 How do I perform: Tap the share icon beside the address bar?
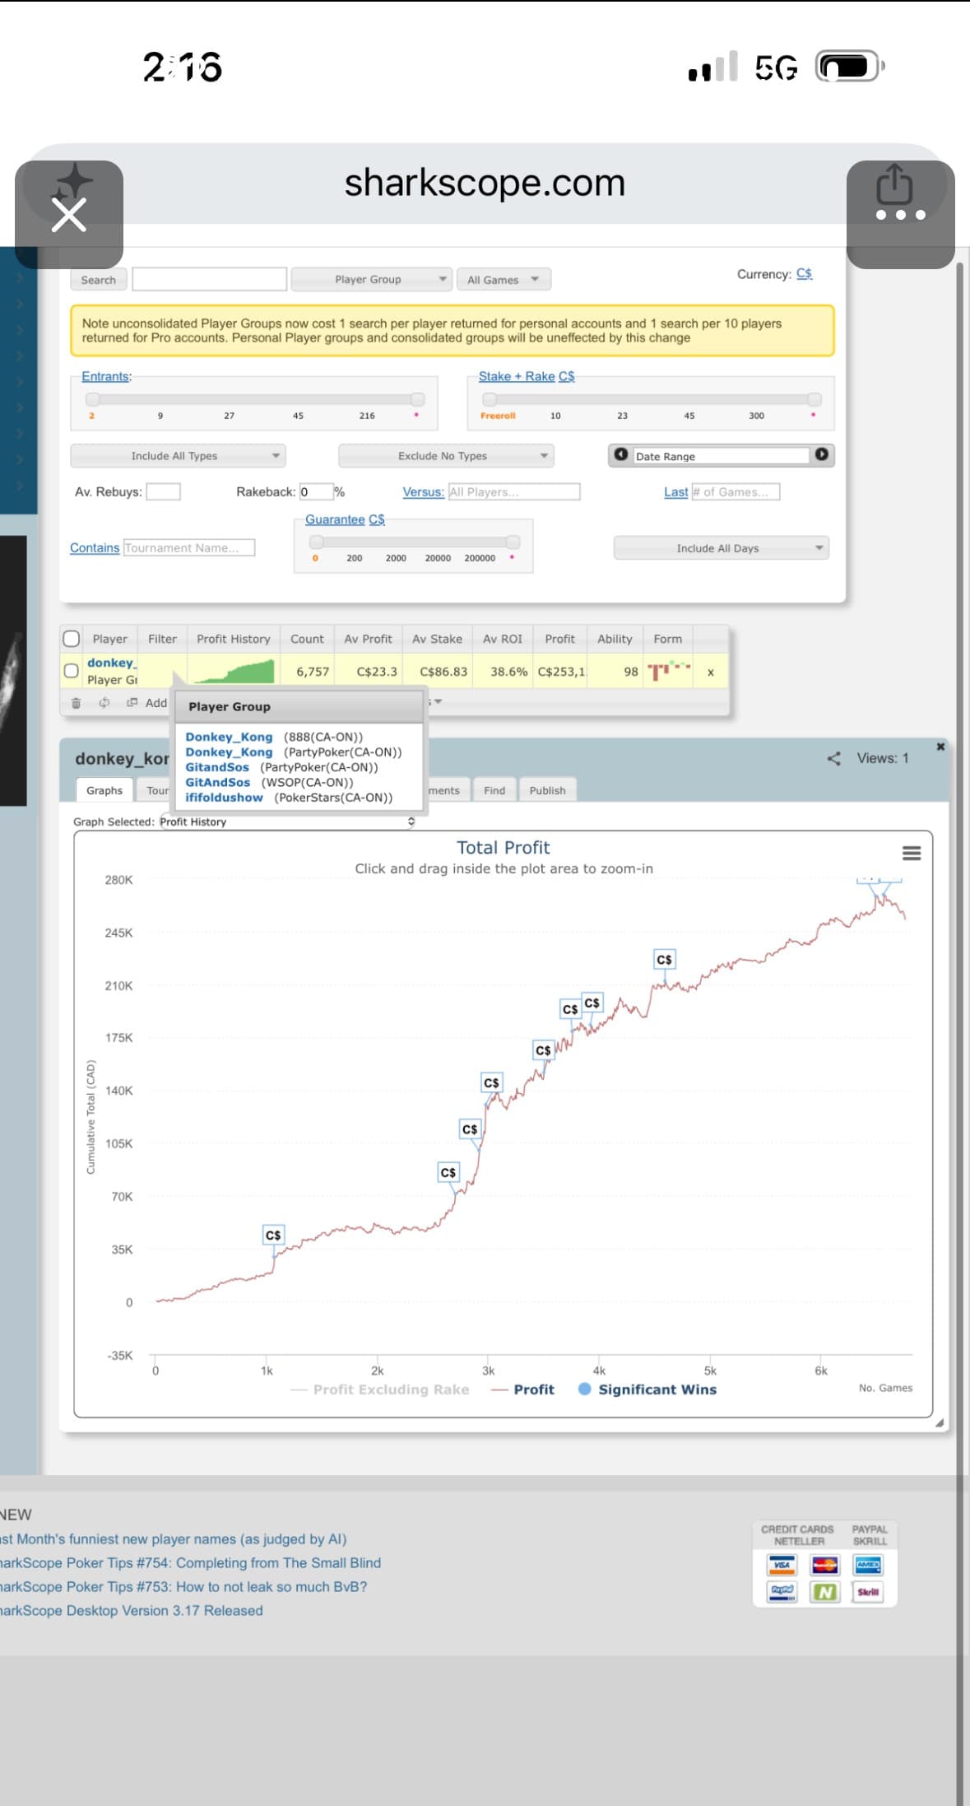(x=894, y=183)
